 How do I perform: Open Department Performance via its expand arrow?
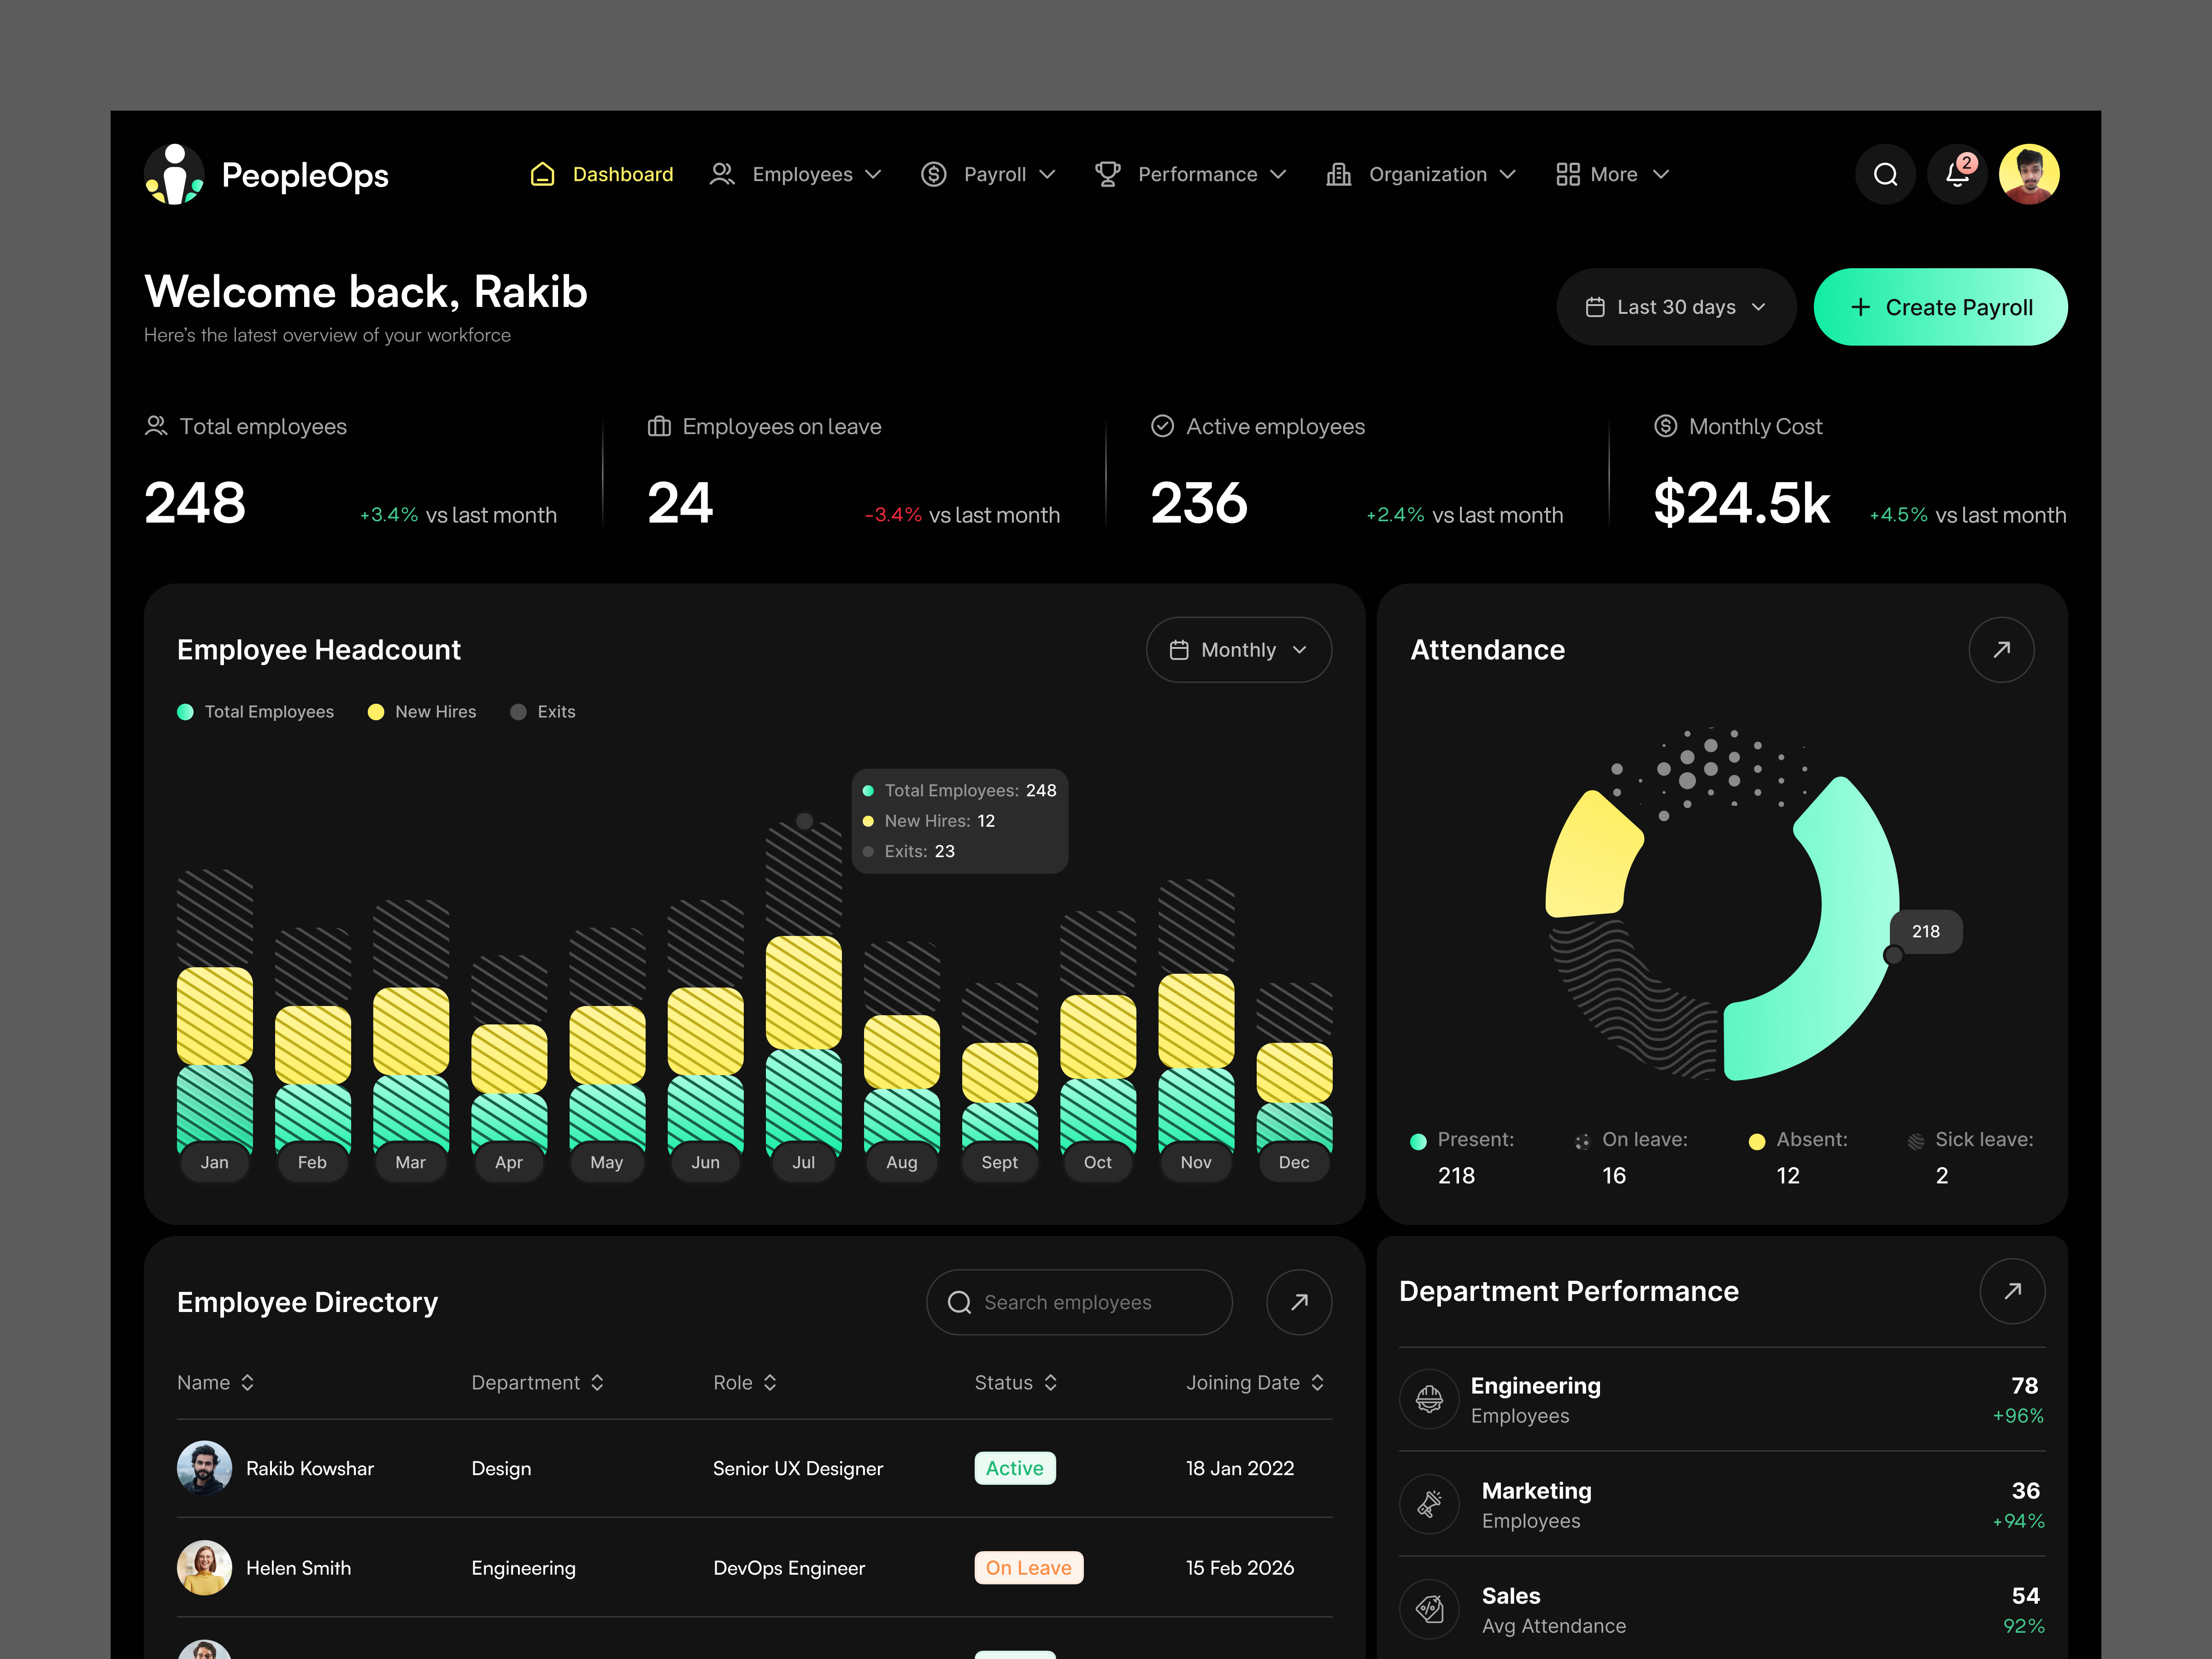[x=2013, y=1291]
